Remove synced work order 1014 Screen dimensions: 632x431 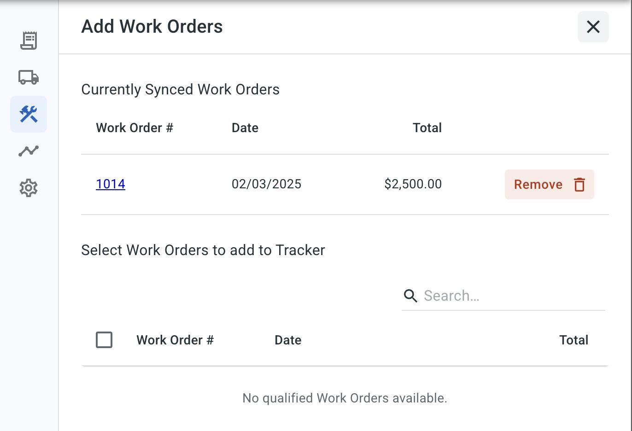(x=549, y=184)
